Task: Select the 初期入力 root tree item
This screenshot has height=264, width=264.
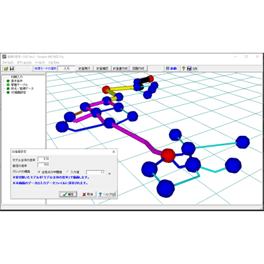Action: pos(17,77)
